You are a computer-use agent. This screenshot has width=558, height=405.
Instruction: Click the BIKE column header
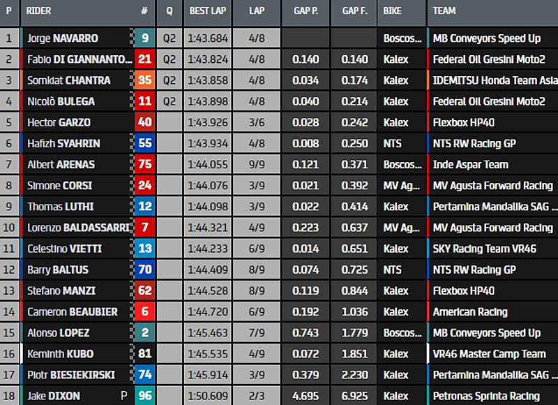pyautogui.click(x=393, y=11)
